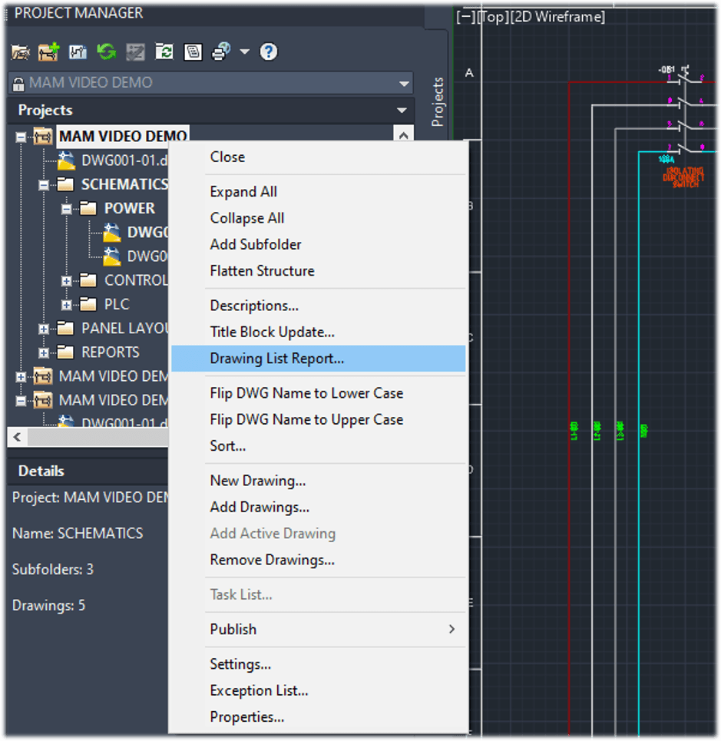721x741 pixels.
Task: Open the Project Task List icon
Action: click(x=136, y=52)
